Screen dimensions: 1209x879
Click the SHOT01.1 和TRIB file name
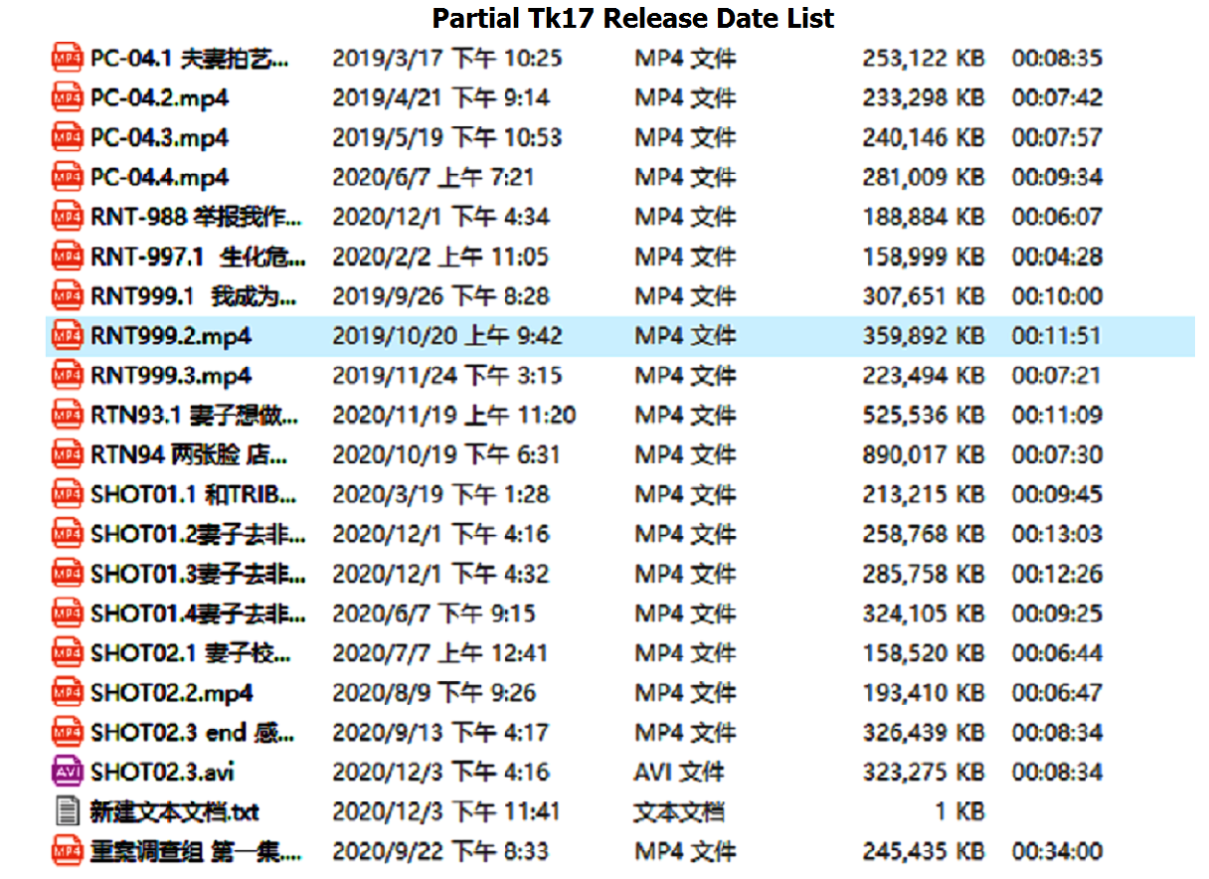[195, 494]
